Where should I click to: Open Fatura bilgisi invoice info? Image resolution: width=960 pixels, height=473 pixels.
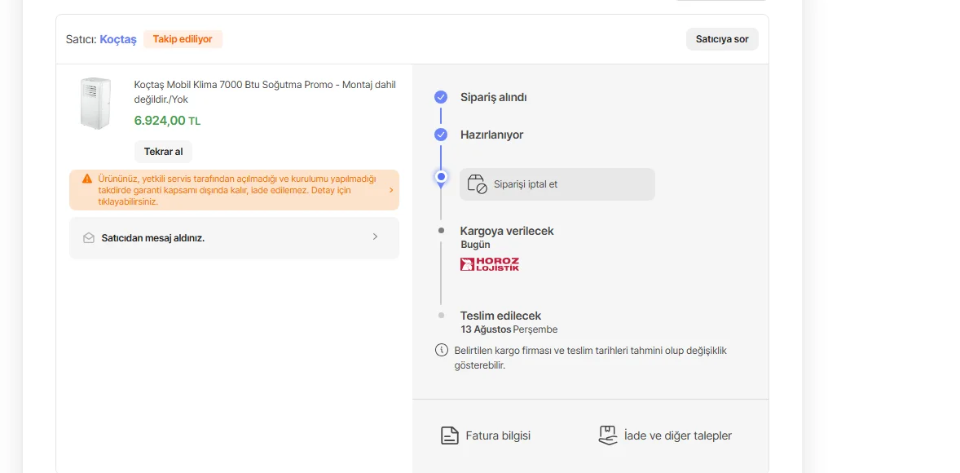coord(487,435)
